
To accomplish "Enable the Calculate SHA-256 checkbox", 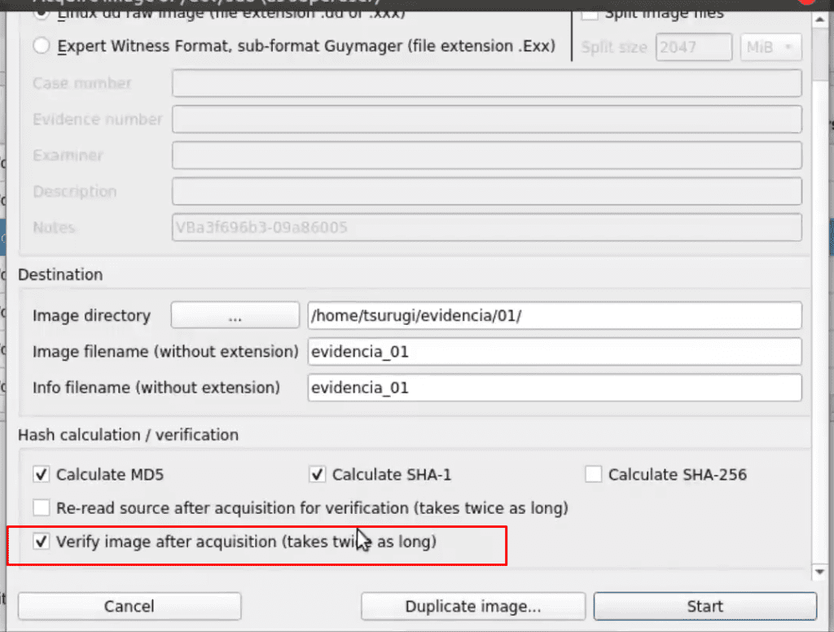I will tap(593, 474).
